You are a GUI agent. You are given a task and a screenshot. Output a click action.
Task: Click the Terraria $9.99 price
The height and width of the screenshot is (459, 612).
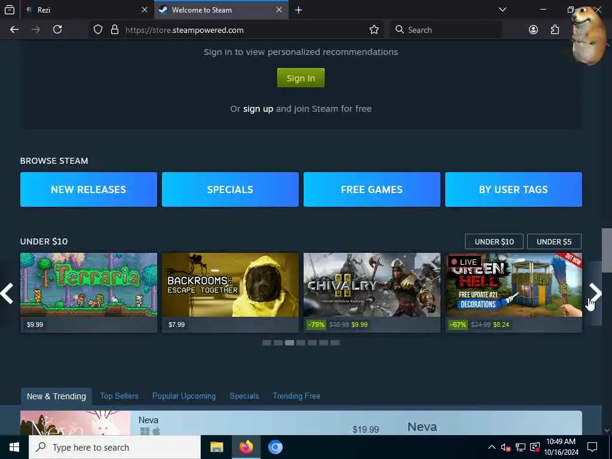[x=35, y=325]
